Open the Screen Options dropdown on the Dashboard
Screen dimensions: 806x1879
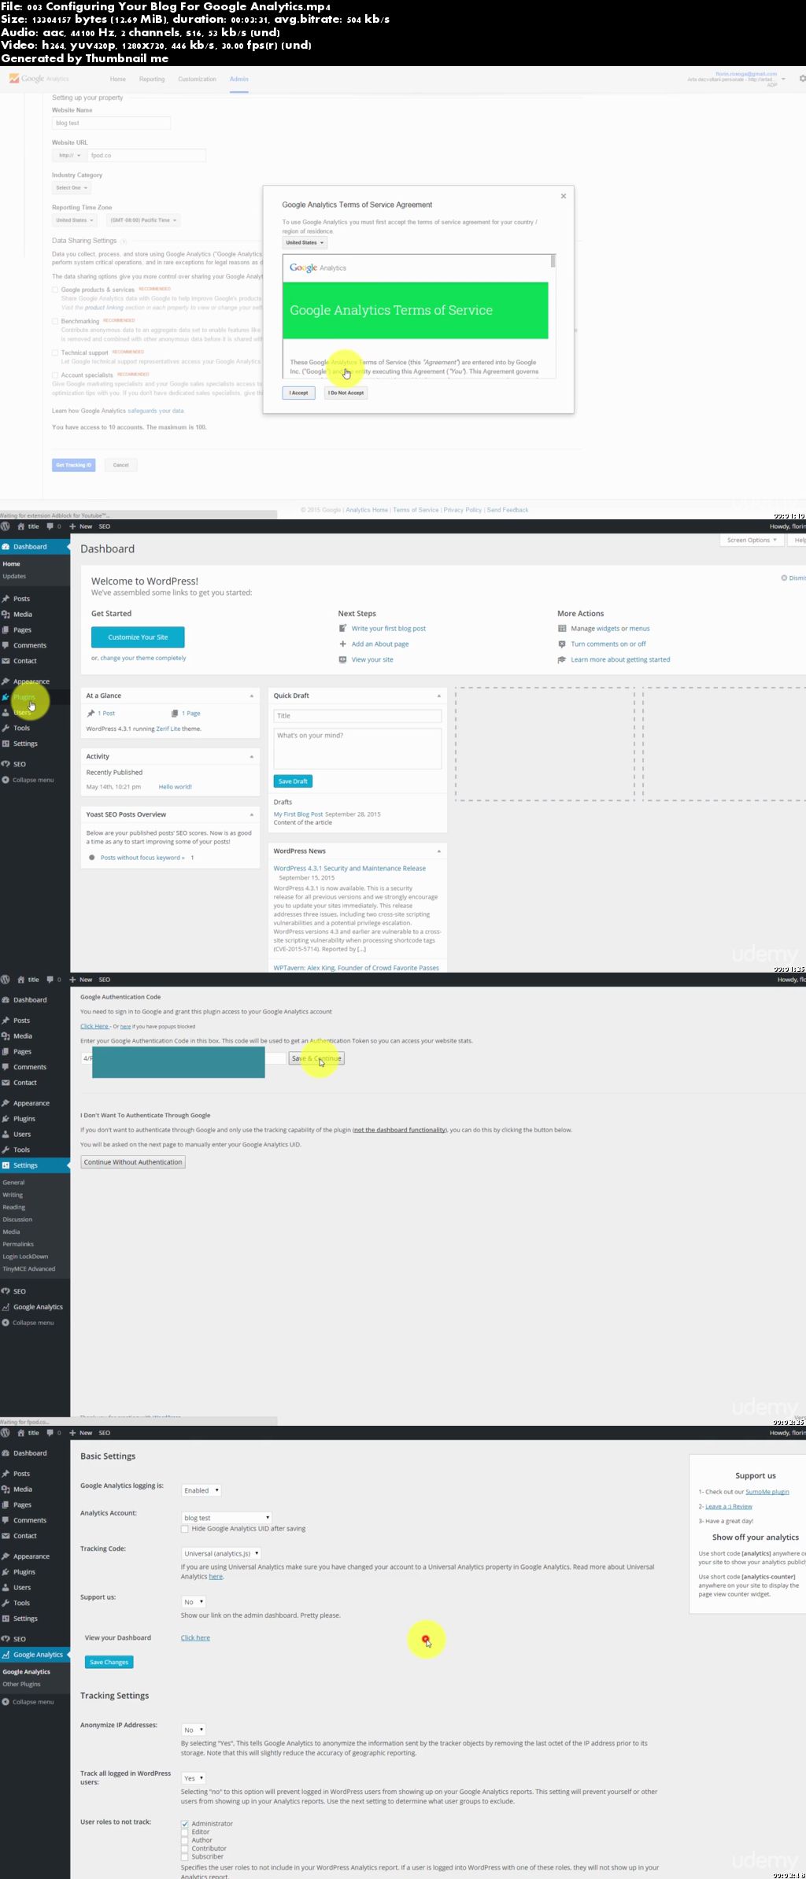752,541
